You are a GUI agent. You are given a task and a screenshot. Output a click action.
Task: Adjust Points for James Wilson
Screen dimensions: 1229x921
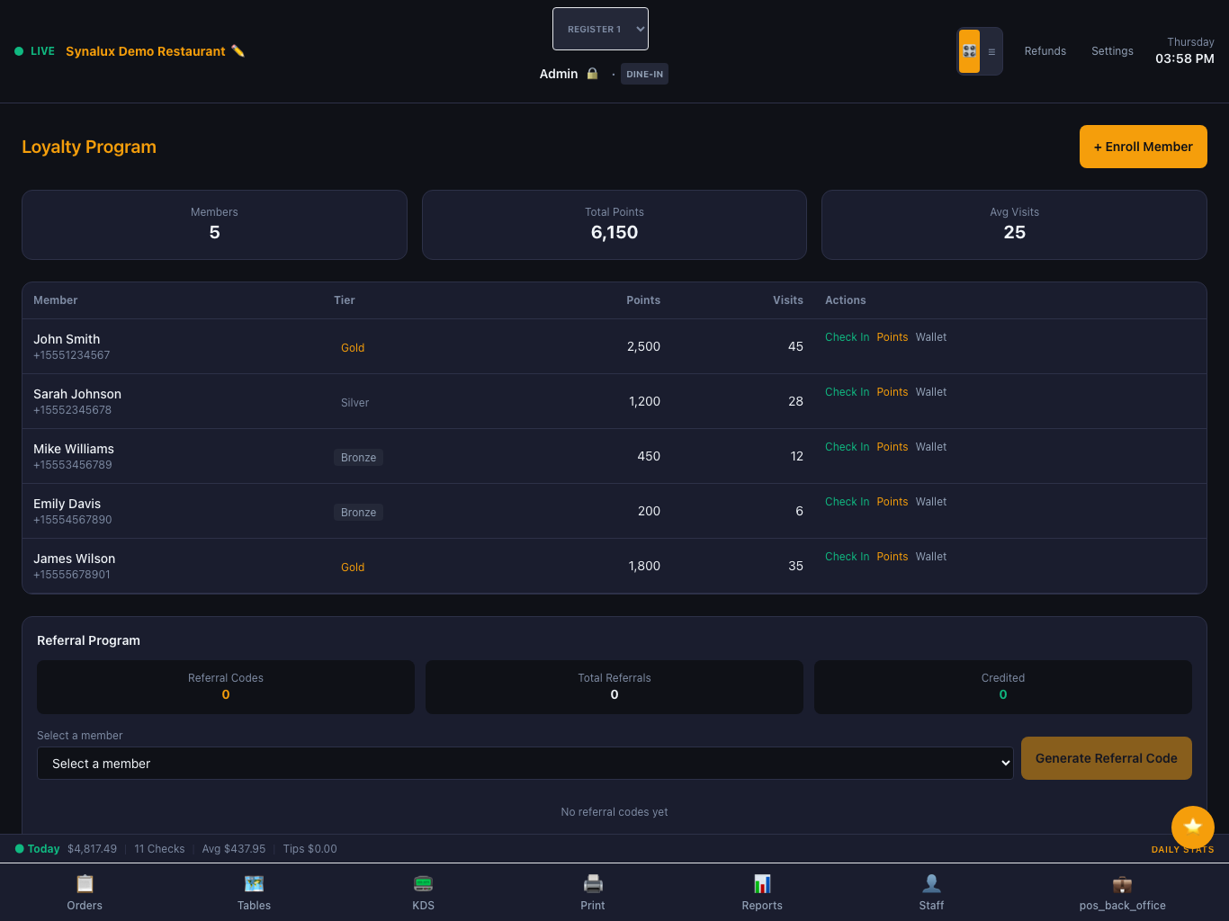(x=893, y=557)
